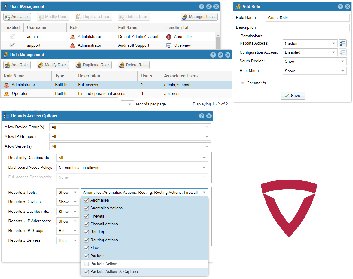Click the Add User button
The width and height of the screenshot is (353, 279).
17,17
